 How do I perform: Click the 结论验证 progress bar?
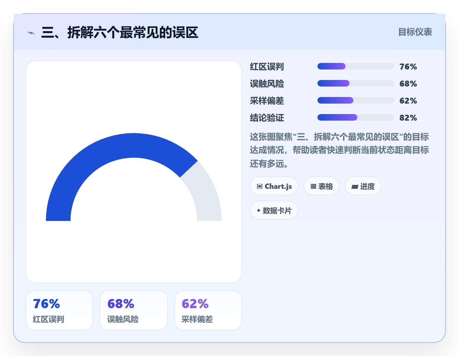[x=355, y=117]
